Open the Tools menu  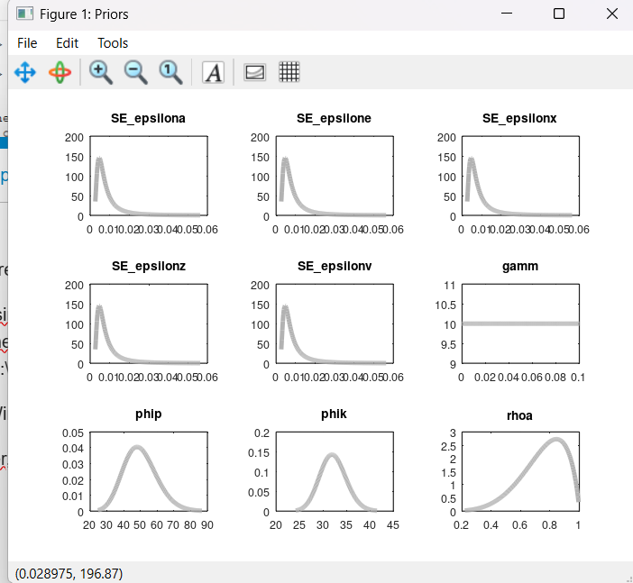pos(113,43)
